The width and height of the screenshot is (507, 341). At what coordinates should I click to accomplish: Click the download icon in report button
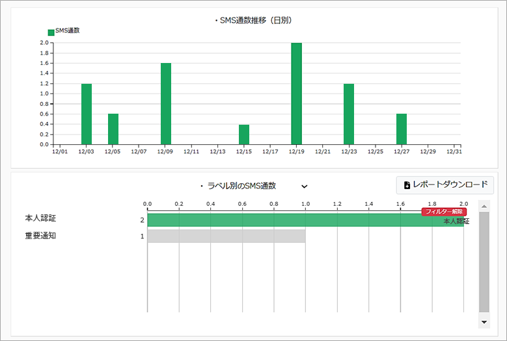pos(407,185)
